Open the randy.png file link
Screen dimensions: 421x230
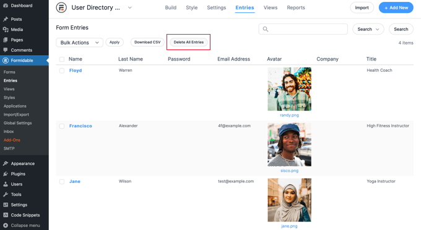coord(289,115)
